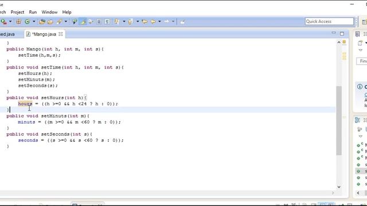
Task: Open the Forward navigation history dropdown
Action: [173, 22]
